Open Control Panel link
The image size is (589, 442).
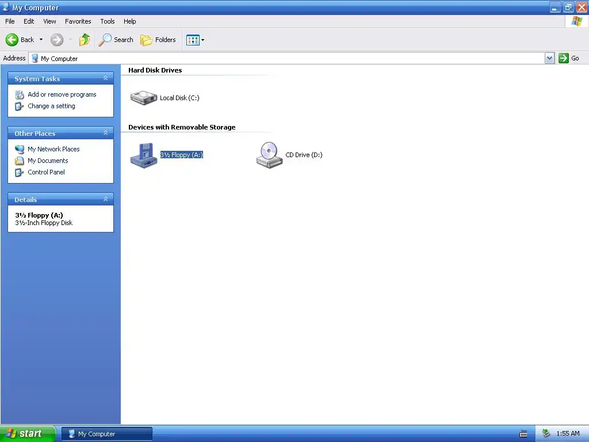[46, 172]
